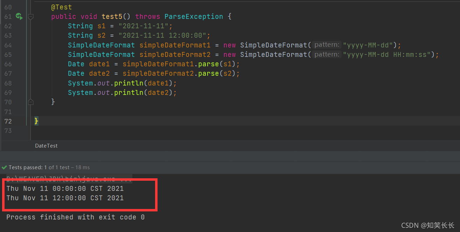
Task: Click the @Test annotation
Action: click(61, 7)
